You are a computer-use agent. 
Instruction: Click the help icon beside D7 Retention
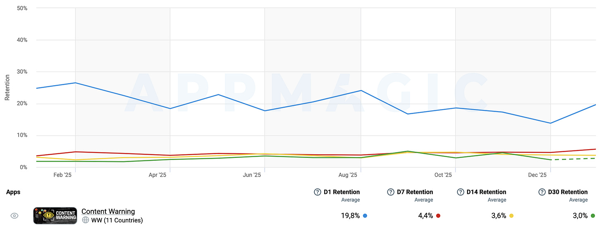(x=391, y=192)
